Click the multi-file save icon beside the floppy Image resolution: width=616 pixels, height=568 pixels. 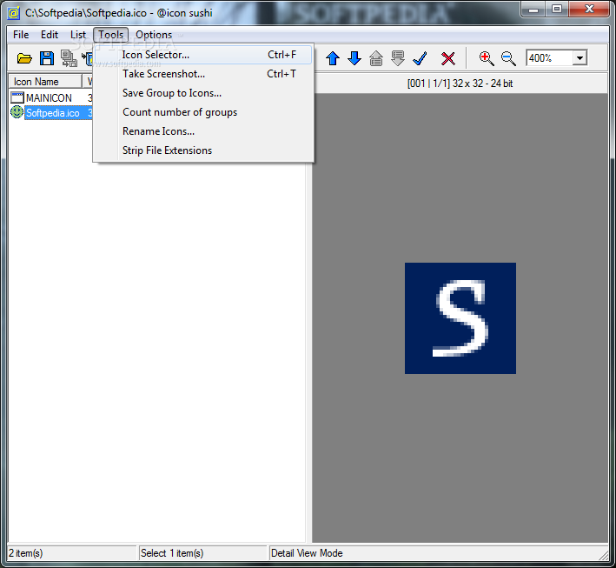point(69,58)
